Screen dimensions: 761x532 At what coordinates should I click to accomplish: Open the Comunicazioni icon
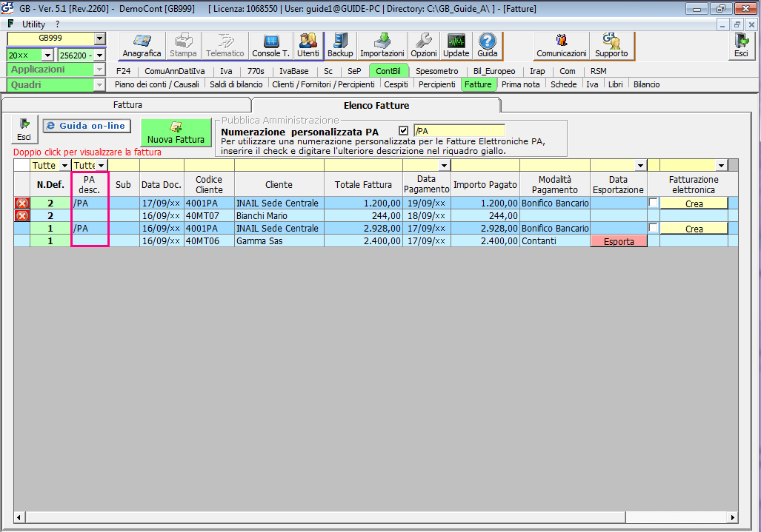pos(562,46)
